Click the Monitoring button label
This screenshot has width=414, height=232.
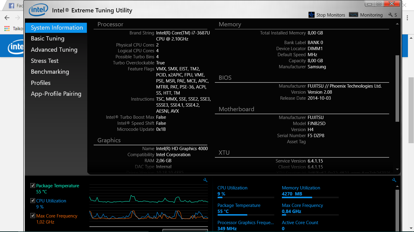click(x=371, y=15)
